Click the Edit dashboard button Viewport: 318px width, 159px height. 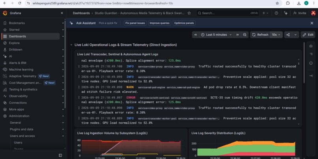point(308,35)
